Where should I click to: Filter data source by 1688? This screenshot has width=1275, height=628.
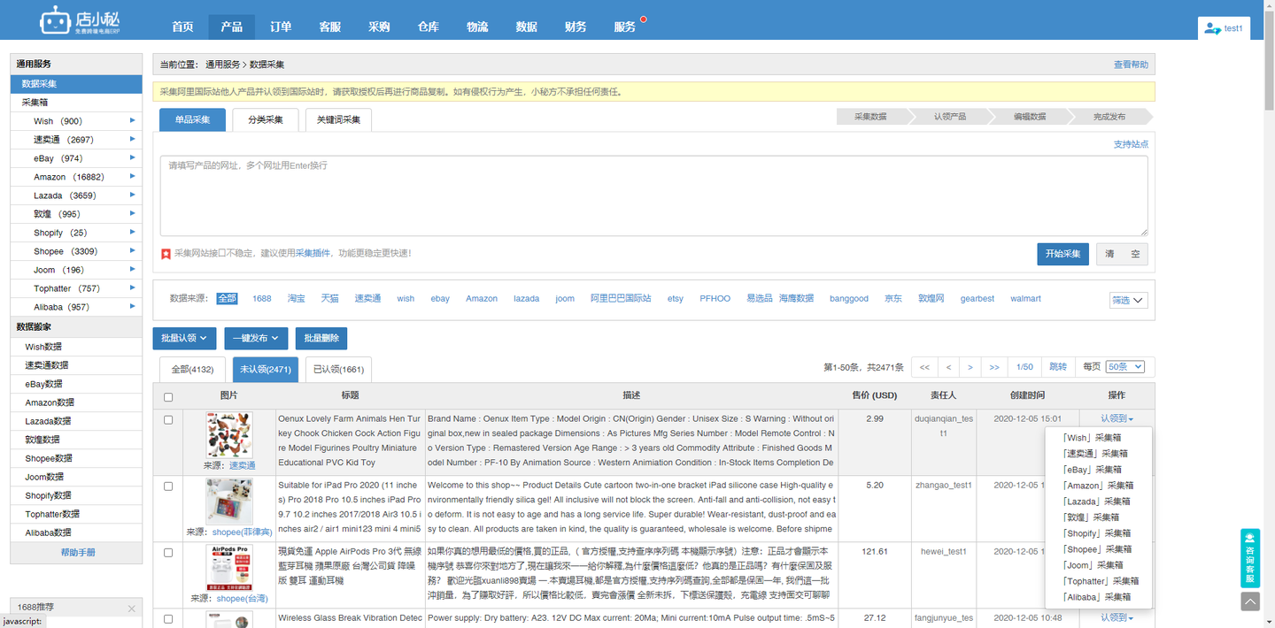(x=262, y=299)
